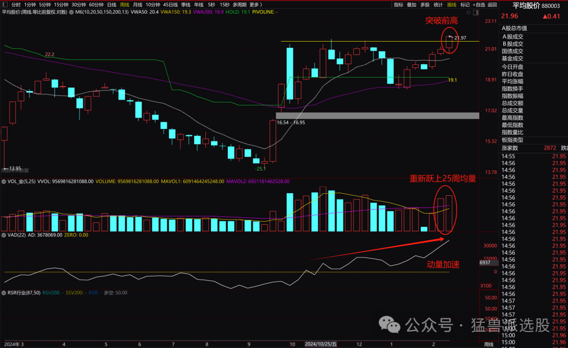Switch to 15秒 timeframe
Image resolution: width=568 pixels, height=348 pixels.
[x=225, y=5]
